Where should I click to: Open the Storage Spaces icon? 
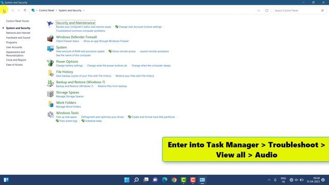pos(50,94)
